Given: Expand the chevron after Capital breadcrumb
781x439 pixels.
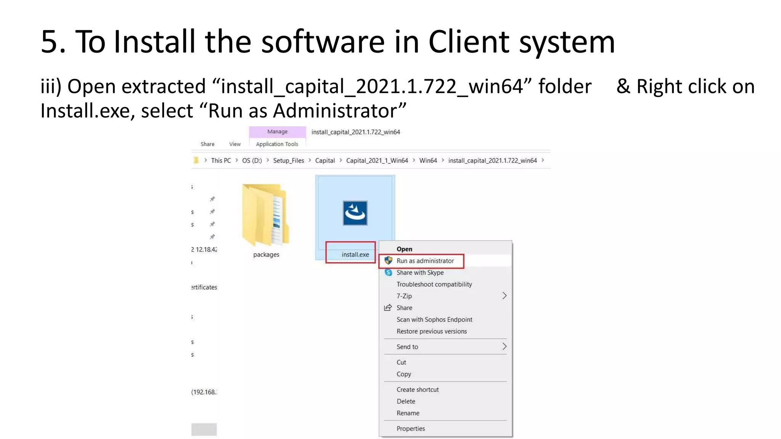Looking at the screenshot, I should 341,160.
